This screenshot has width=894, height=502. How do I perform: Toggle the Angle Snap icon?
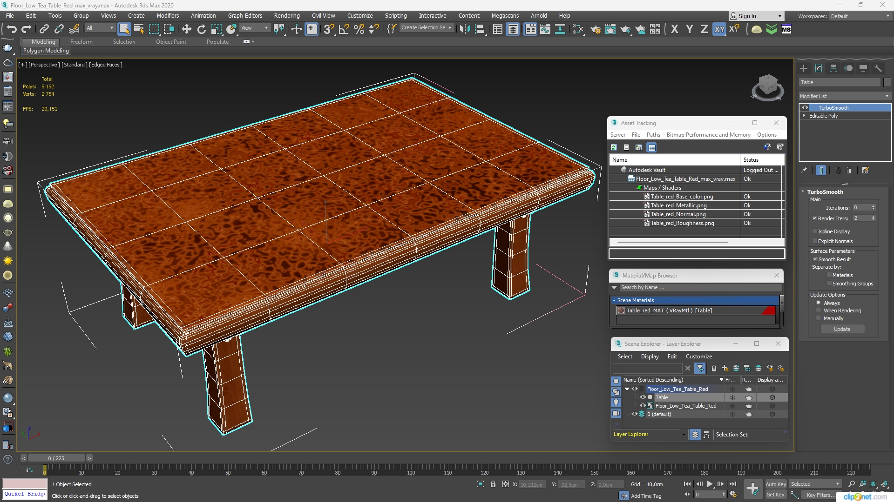pos(344,29)
